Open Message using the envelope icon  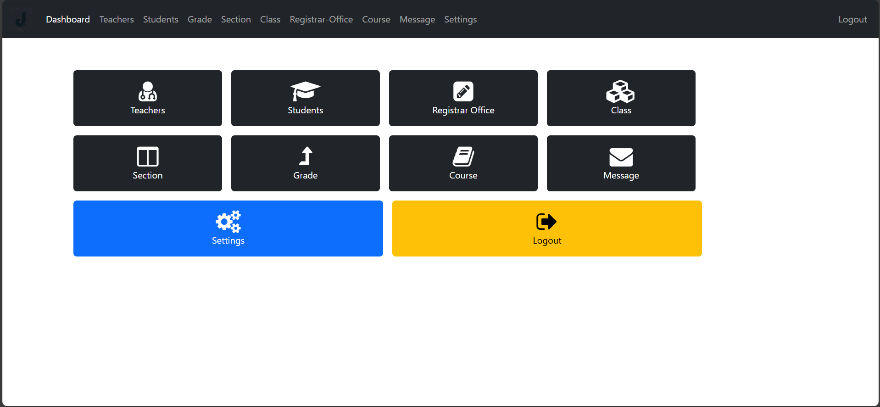point(621,157)
